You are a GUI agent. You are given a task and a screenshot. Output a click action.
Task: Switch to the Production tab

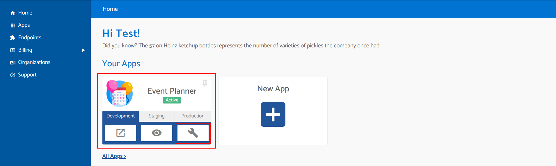[x=193, y=116]
